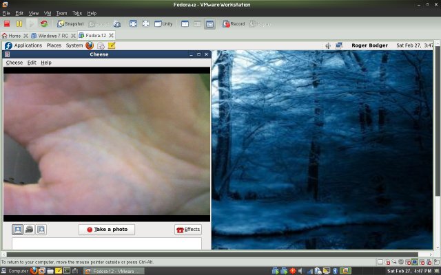Image resolution: width=441 pixels, height=275 pixels.
Task: Open the terminal from the host taskbar
Action: tap(67, 271)
